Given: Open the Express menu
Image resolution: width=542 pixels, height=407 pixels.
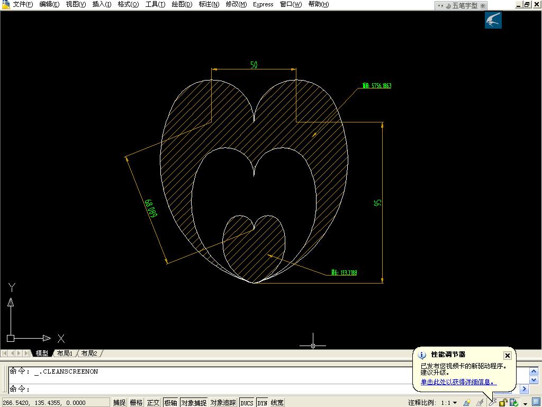Looking at the screenshot, I should [x=263, y=4].
